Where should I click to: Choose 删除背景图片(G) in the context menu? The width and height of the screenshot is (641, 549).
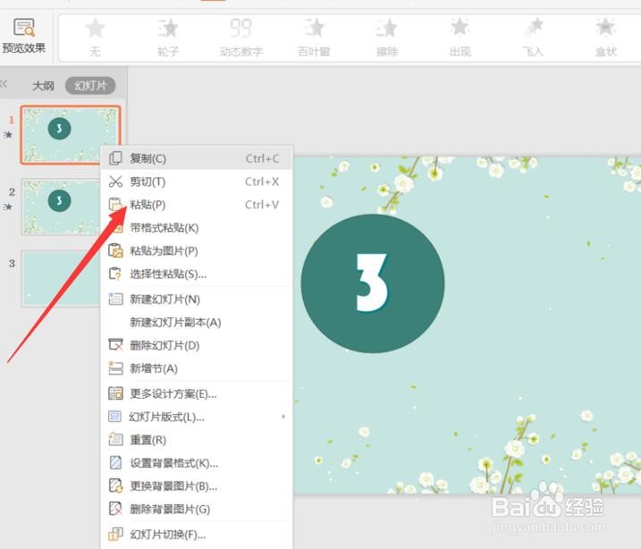coord(197,509)
